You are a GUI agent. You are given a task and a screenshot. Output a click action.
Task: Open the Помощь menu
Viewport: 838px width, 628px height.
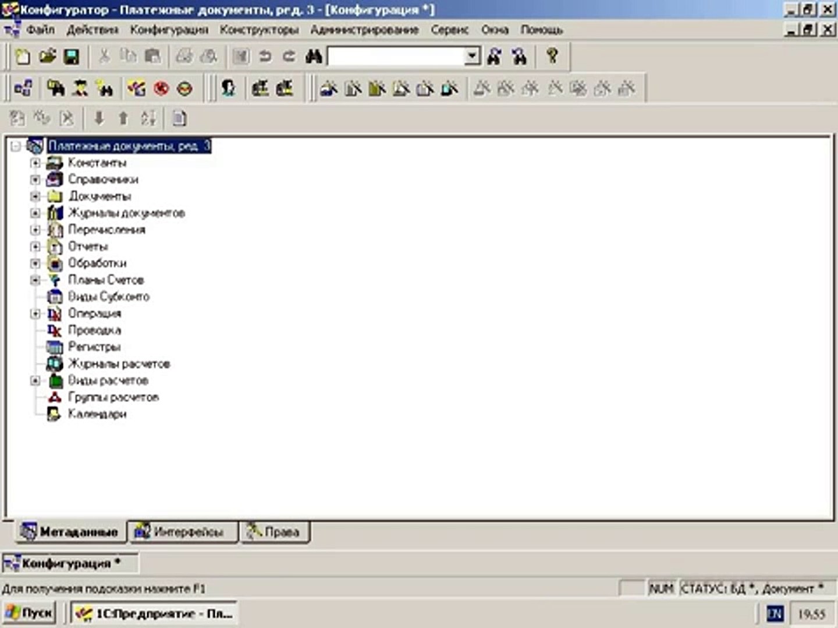click(542, 30)
